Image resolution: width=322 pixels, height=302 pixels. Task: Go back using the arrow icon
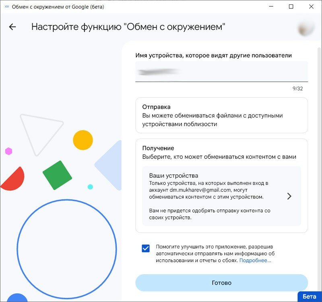click(x=12, y=27)
